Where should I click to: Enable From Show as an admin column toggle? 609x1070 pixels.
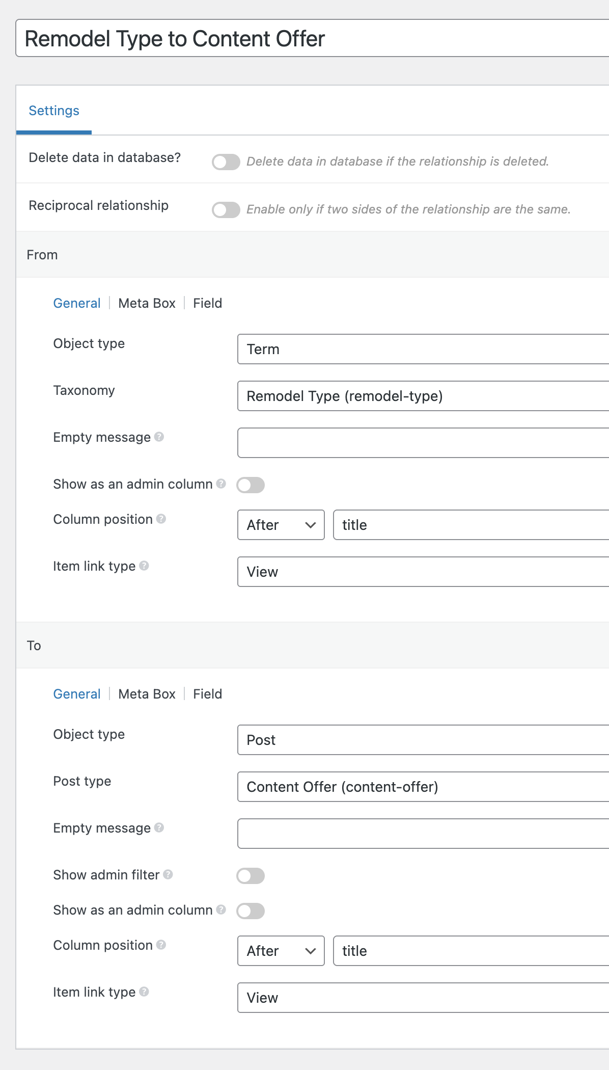251,485
